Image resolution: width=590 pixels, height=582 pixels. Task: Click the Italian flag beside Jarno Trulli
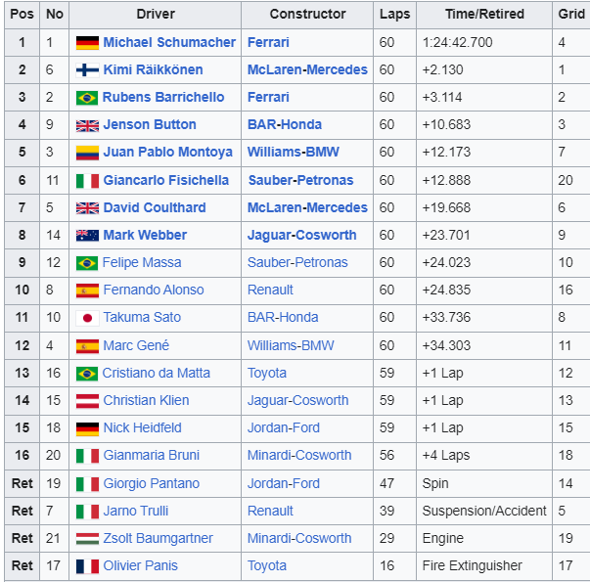tap(87, 512)
